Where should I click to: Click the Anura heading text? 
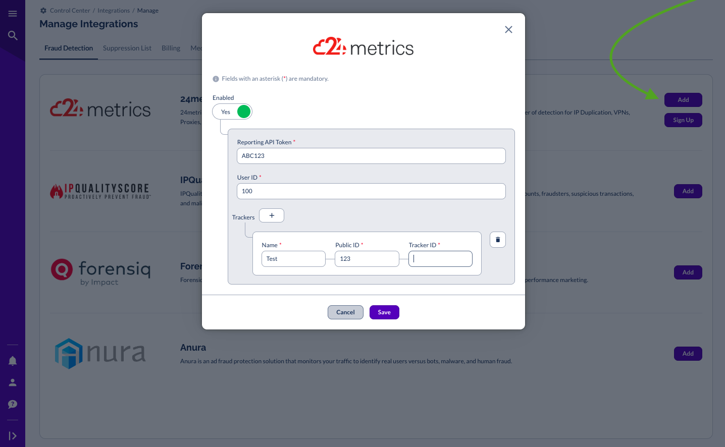[193, 348]
